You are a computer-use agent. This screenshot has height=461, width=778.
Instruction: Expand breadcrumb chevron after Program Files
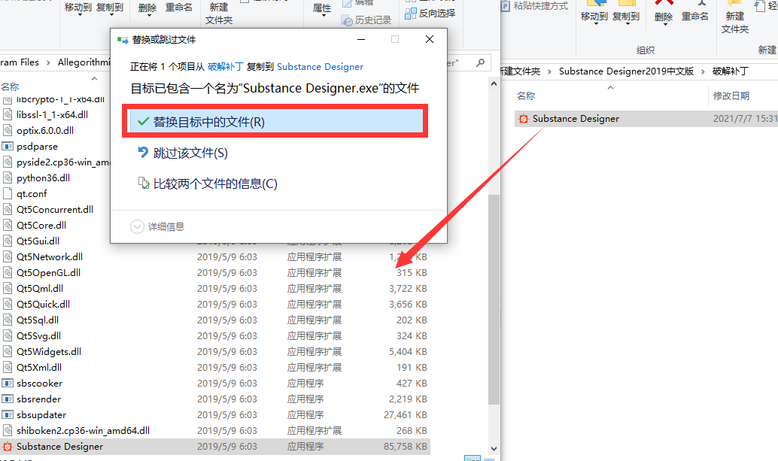48,62
